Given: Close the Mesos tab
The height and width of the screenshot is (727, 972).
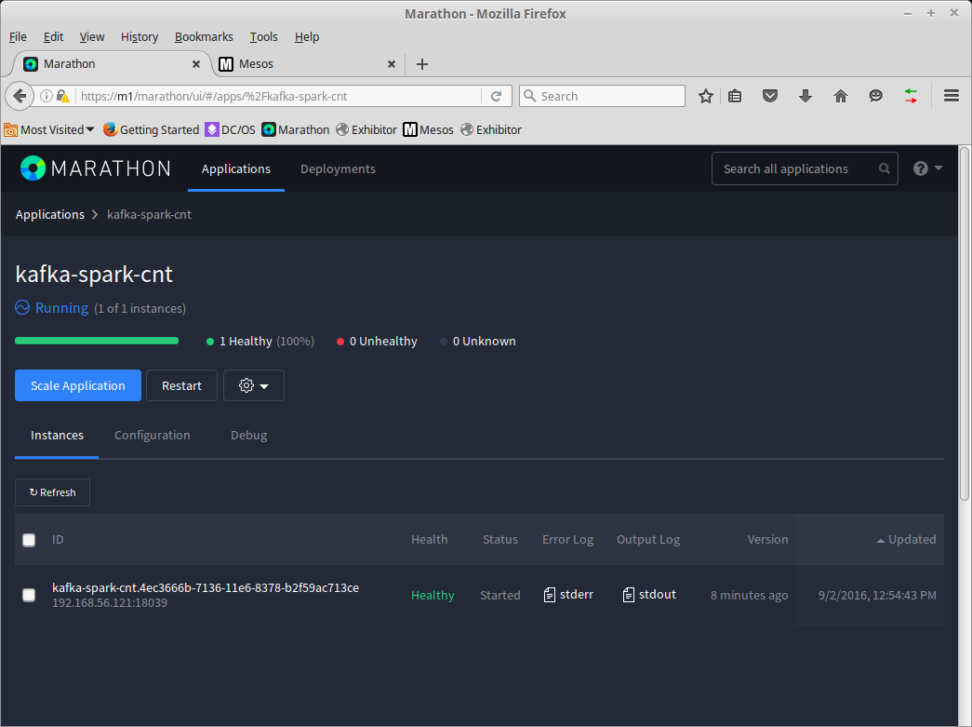Looking at the screenshot, I should (x=392, y=64).
